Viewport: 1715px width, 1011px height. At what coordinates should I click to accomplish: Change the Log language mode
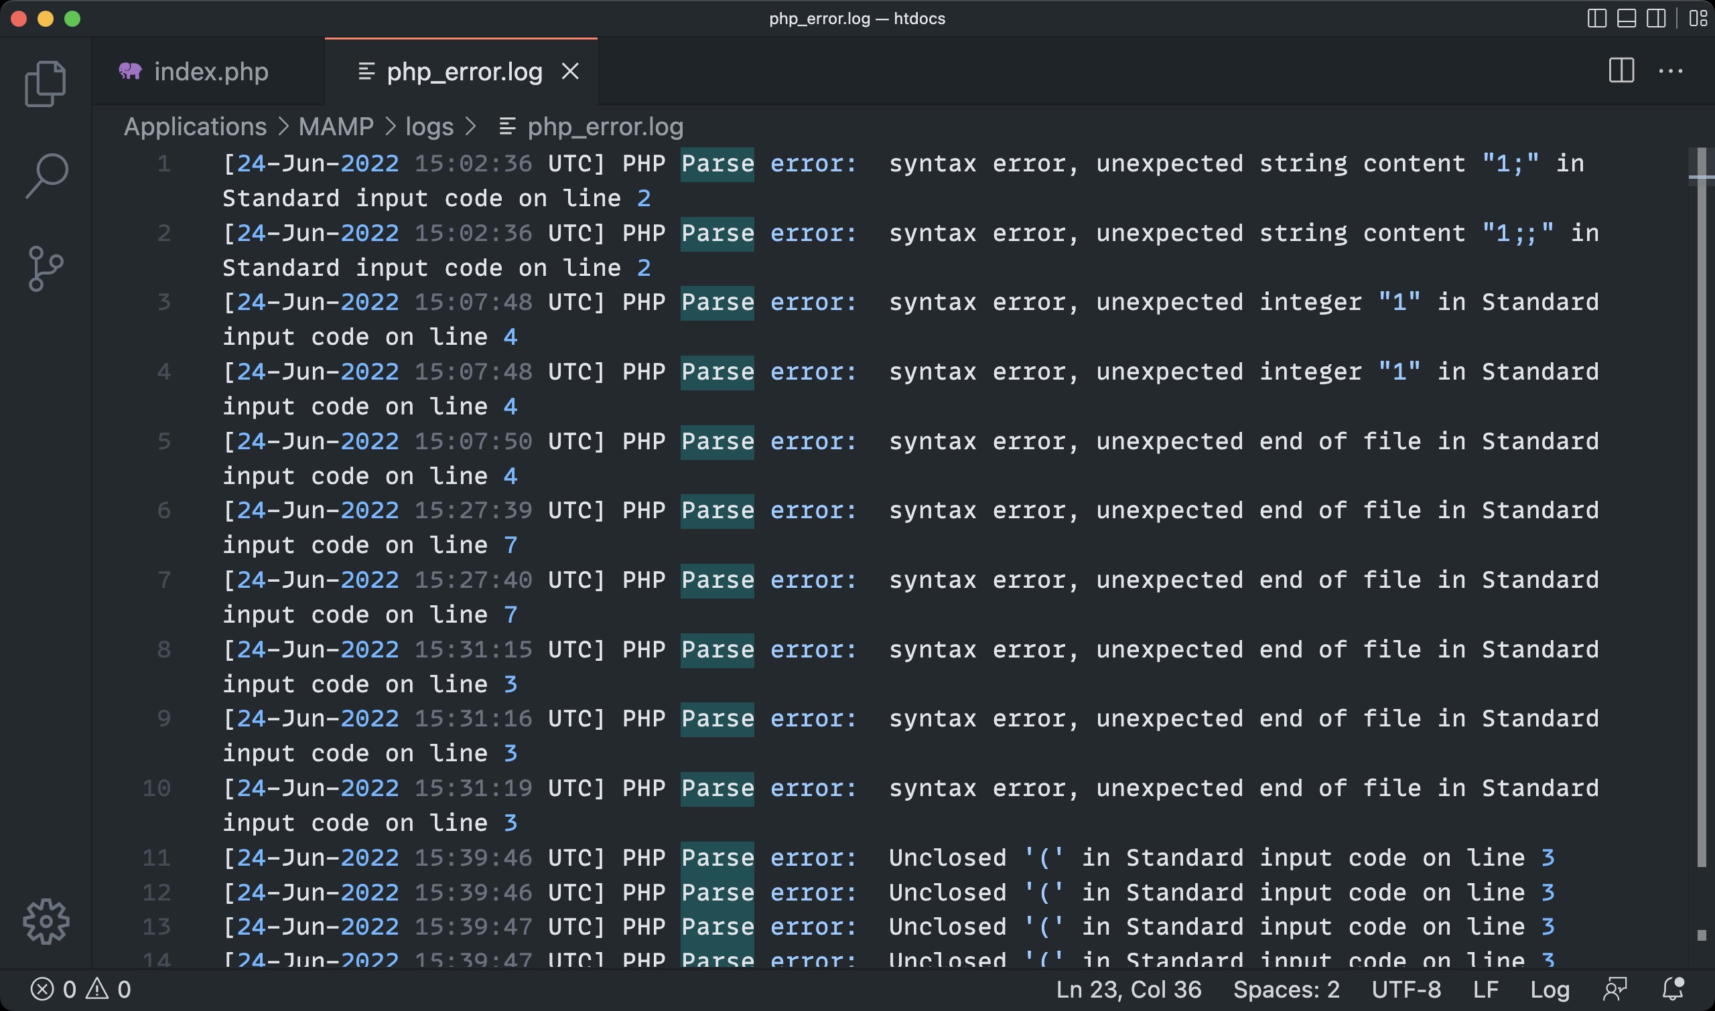1550,989
